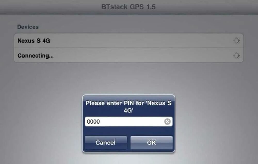Screen dimensions: 258x164
Task: Click the word PIN in the dialog heading
Action: coord(131,103)
